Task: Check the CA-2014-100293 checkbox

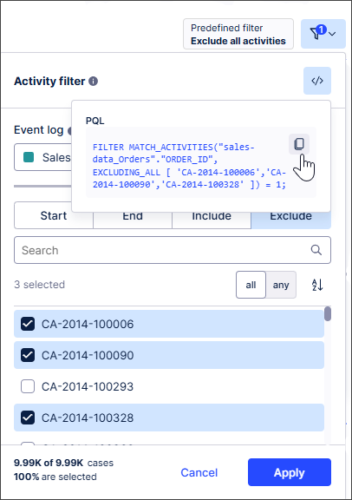Action: pyautogui.click(x=28, y=386)
